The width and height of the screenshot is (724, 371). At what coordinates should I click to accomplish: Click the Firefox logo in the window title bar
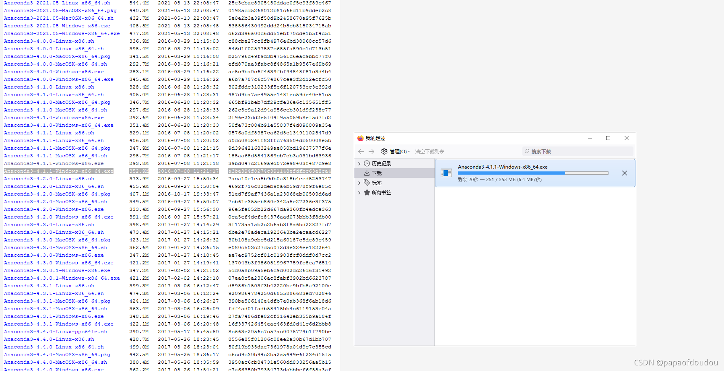point(361,138)
